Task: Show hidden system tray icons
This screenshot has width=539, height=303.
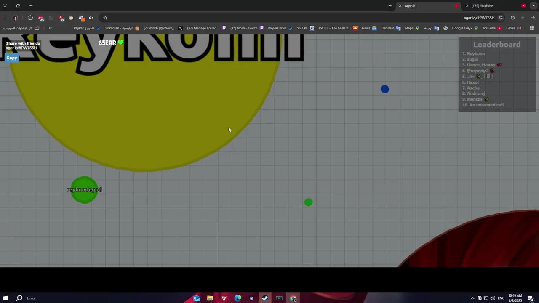Action: coord(472,298)
